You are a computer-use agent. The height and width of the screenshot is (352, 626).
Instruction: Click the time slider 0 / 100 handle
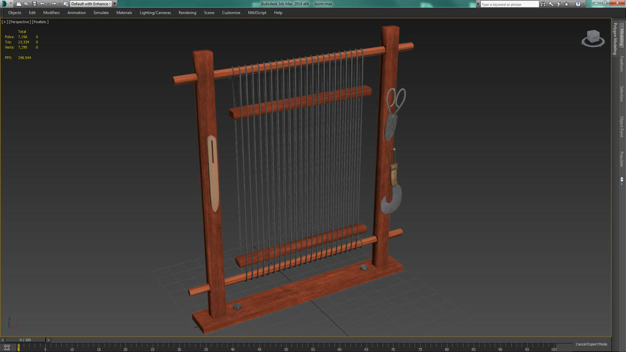(25, 340)
